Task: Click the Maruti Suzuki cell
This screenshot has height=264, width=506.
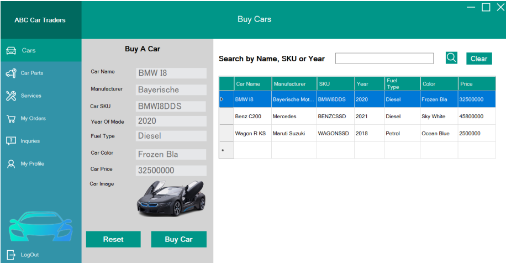Action: pos(294,133)
